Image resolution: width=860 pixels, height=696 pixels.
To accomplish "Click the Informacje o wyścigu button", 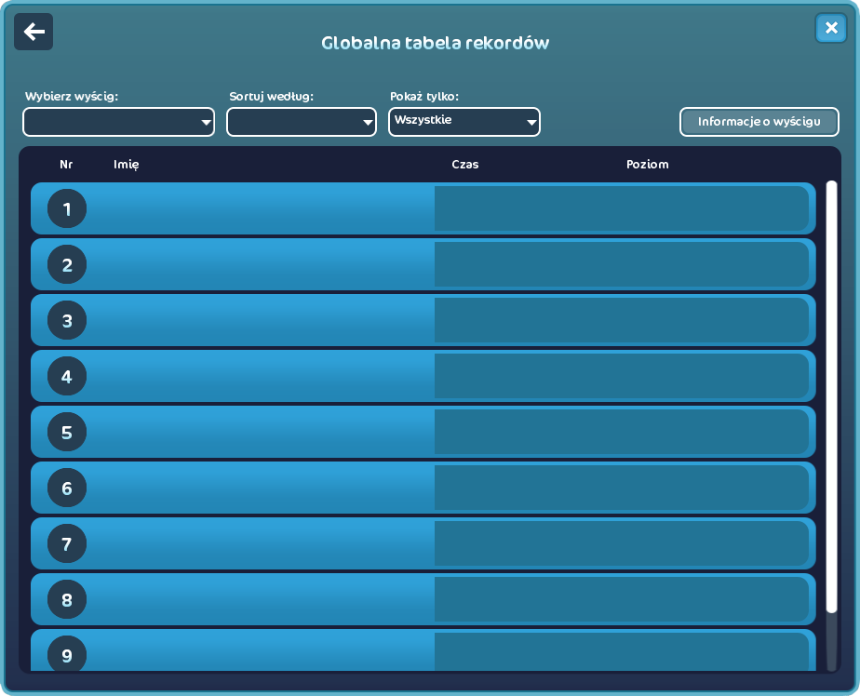I will click(x=759, y=122).
